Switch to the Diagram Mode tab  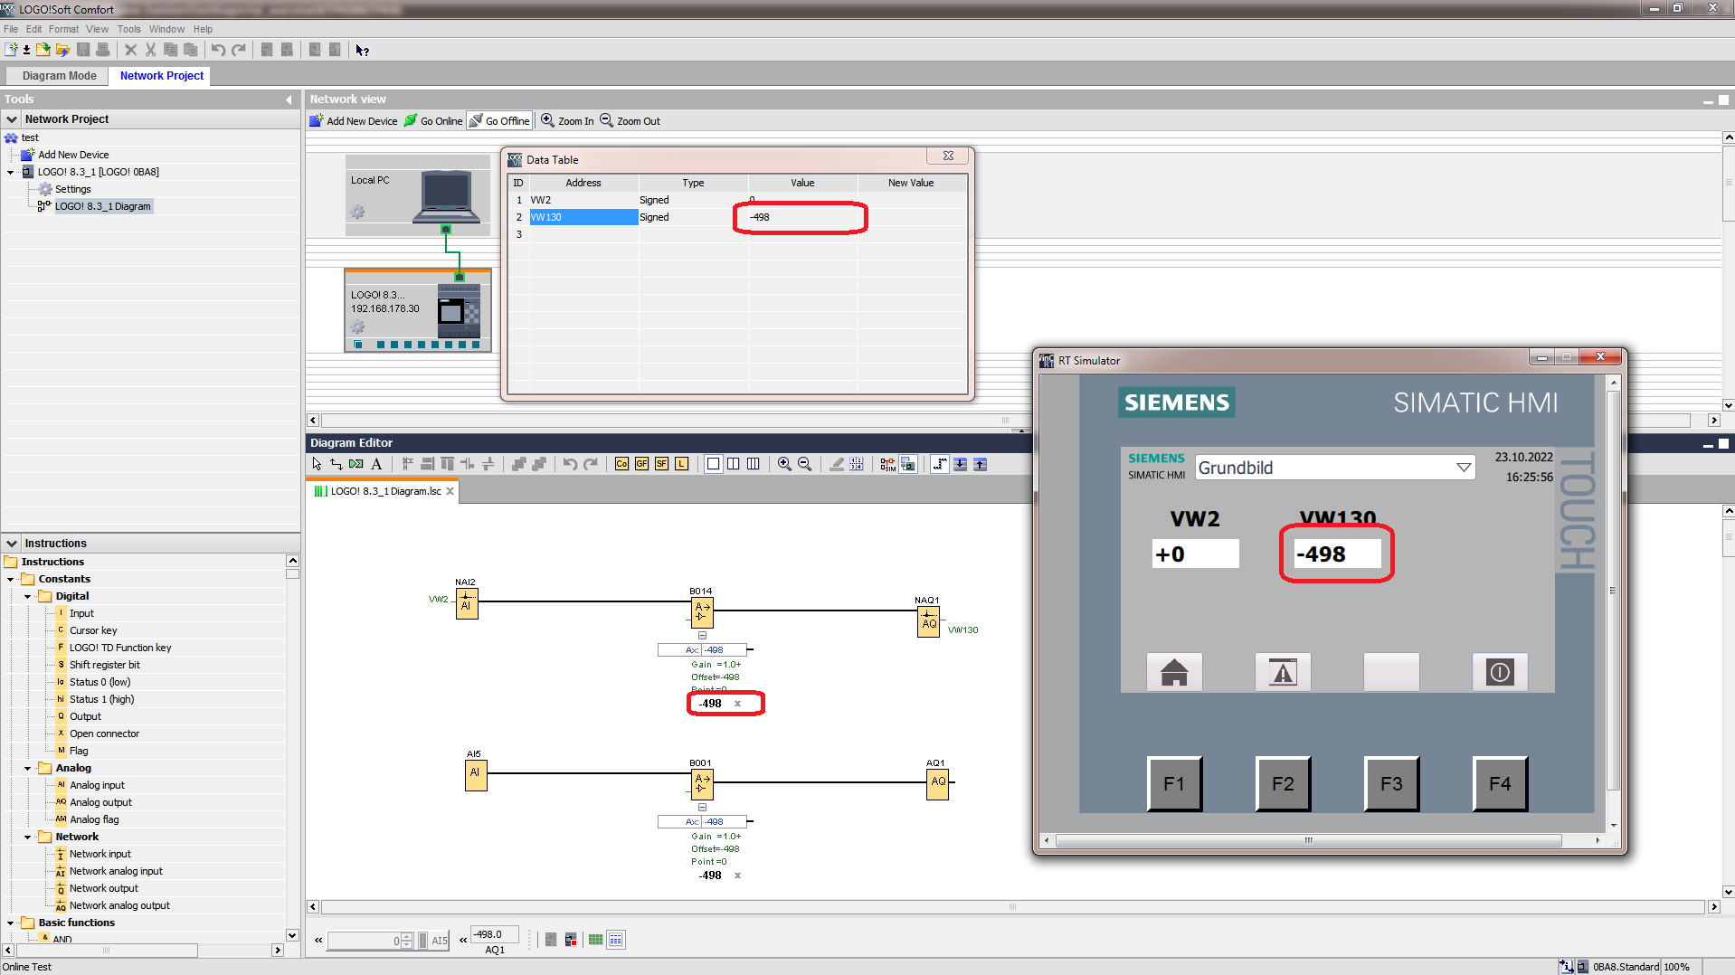pyautogui.click(x=59, y=76)
